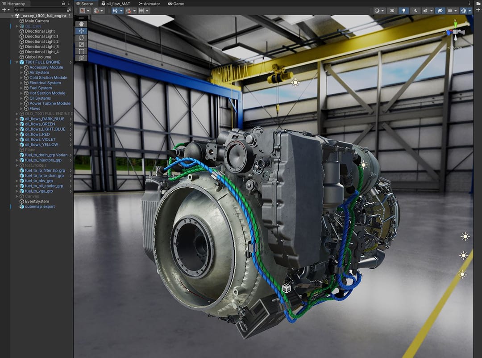Open prefab arrow for fuel_to_vga_grp
Image resolution: width=482 pixels, height=358 pixels.
coord(71,191)
